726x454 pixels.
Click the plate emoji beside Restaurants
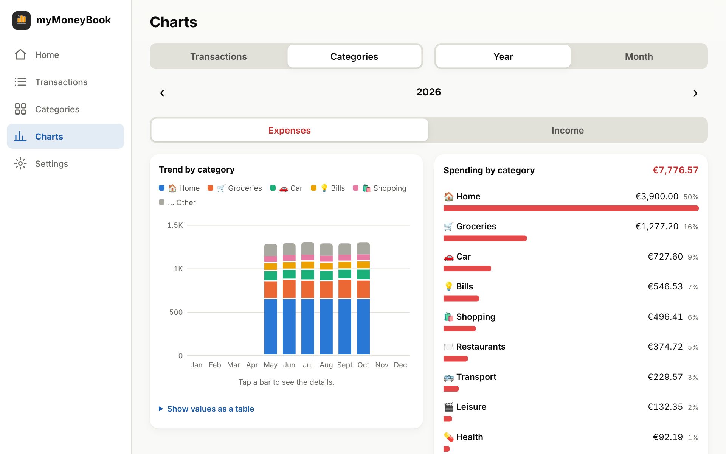(x=448, y=347)
